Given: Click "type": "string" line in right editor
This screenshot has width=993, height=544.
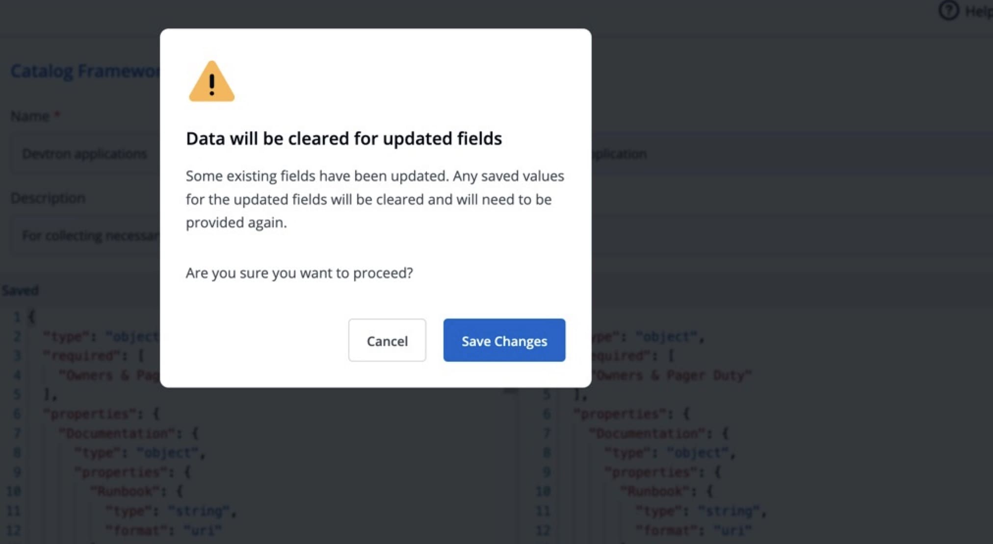Looking at the screenshot, I should tap(701, 511).
